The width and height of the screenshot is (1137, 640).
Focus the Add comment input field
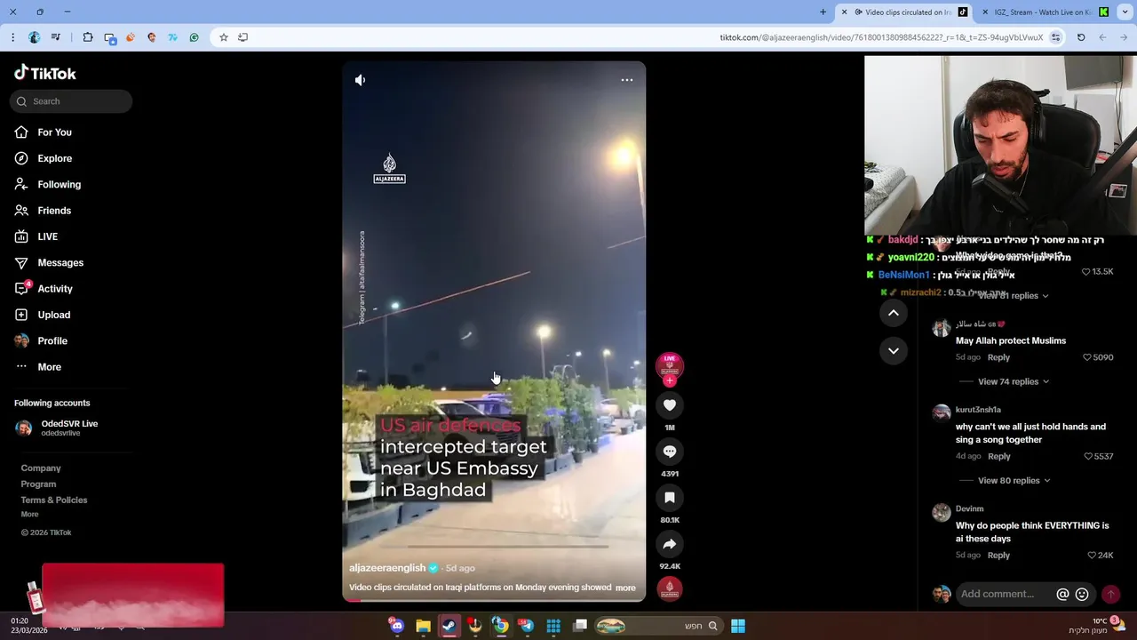pyautogui.click(x=1005, y=595)
